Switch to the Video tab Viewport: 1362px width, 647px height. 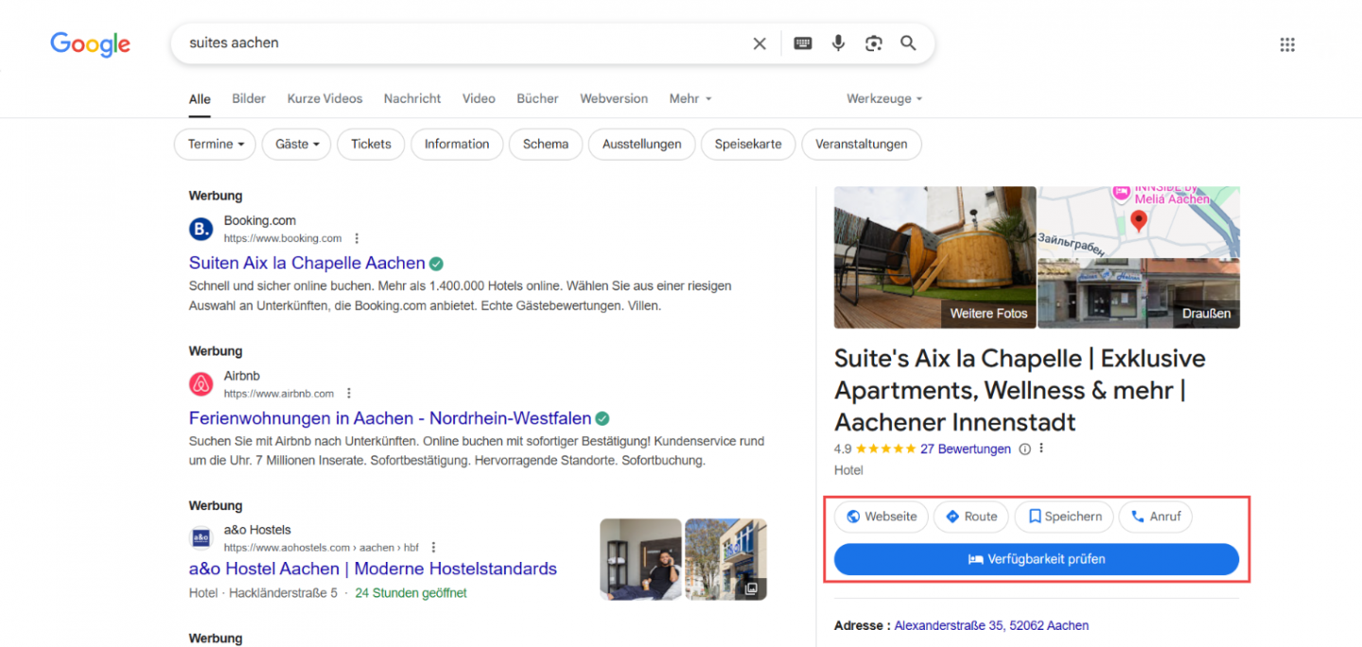(x=479, y=98)
